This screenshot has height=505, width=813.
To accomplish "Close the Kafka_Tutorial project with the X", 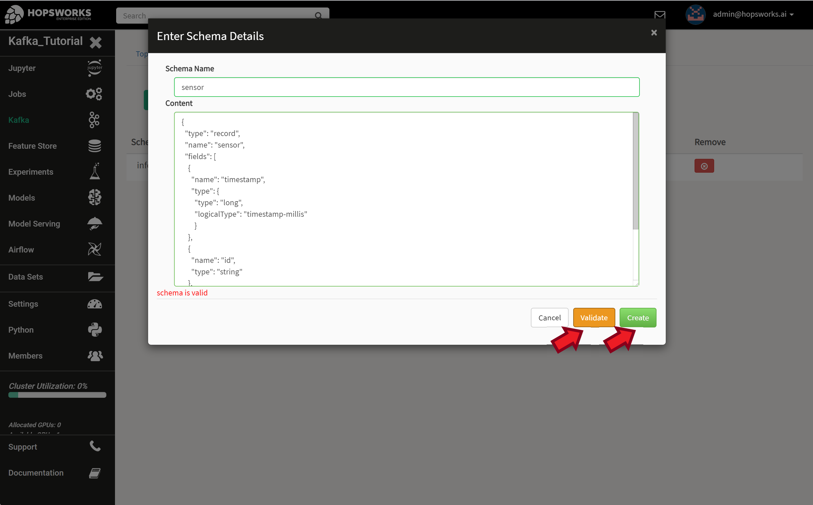I will pos(95,43).
